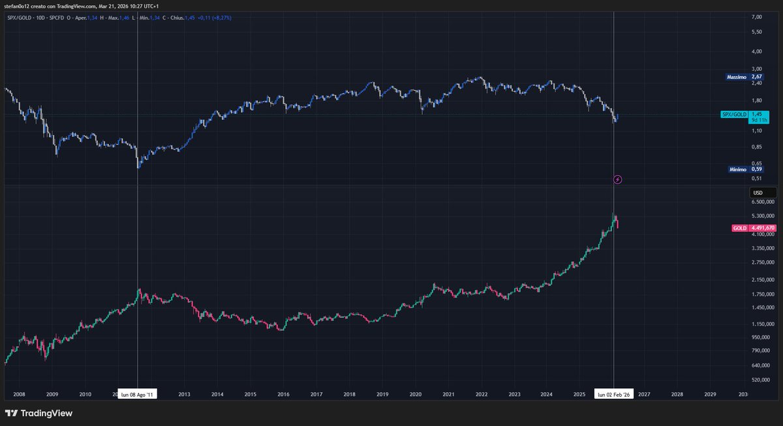The height and width of the screenshot is (426, 783).
Task: Click the 'lun 08 Ago '11' date marker
Action: [x=138, y=394]
